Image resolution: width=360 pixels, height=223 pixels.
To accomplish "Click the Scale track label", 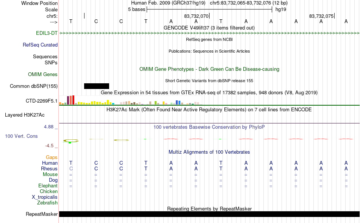I will tap(51, 9).
